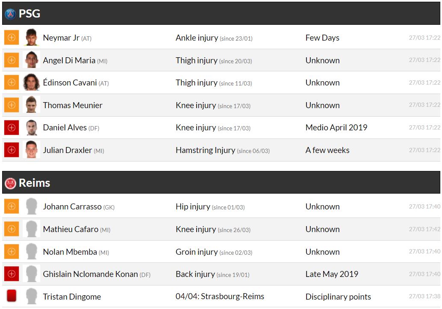Open Nolan Mbemba's player page
Screen dimensions: 442x309
[x=70, y=252]
